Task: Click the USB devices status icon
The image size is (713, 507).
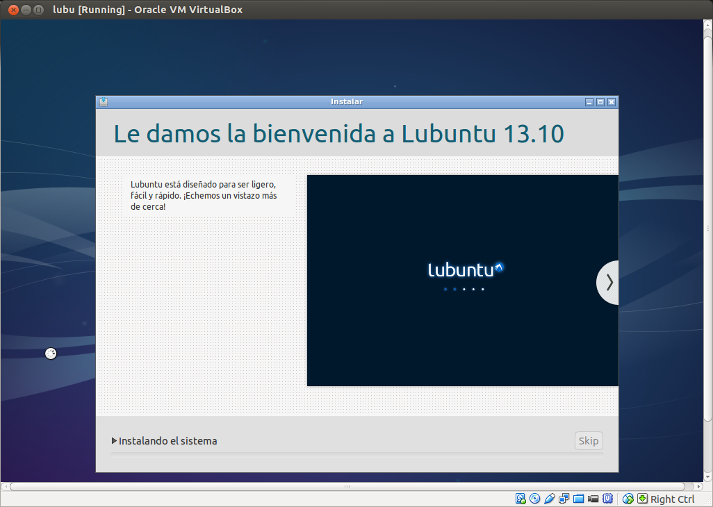Action: click(x=549, y=499)
